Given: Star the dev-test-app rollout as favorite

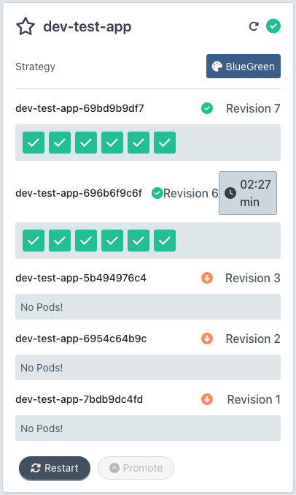Looking at the screenshot, I should click(x=26, y=26).
